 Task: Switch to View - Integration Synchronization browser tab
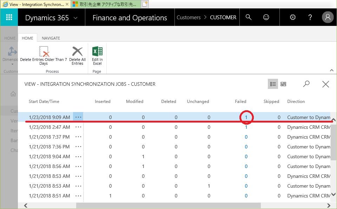pyautogui.click(x=35, y=4)
